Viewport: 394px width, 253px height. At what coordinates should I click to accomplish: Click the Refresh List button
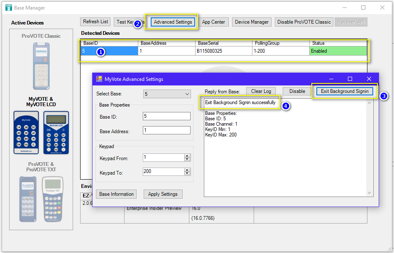click(x=95, y=22)
